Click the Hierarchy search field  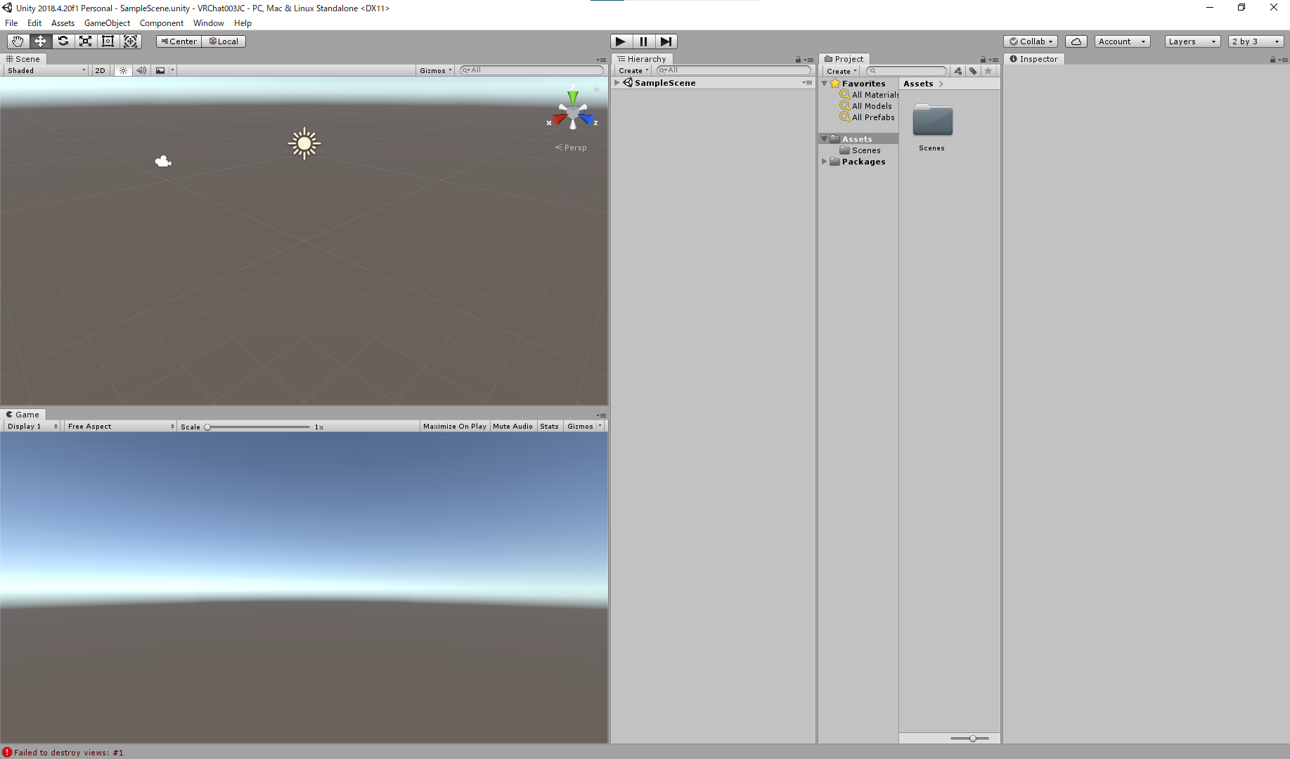pyautogui.click(x=733, y=70)
